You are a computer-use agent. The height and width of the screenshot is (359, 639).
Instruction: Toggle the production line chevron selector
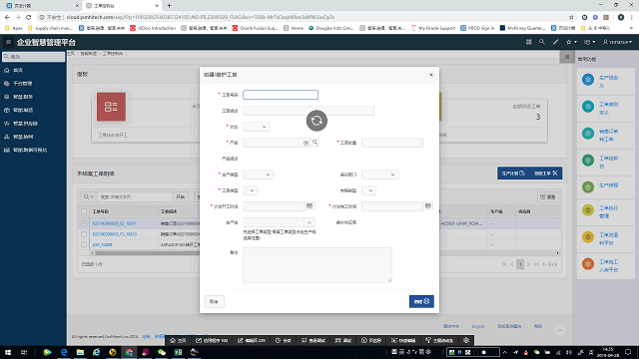tap(310, 222)
